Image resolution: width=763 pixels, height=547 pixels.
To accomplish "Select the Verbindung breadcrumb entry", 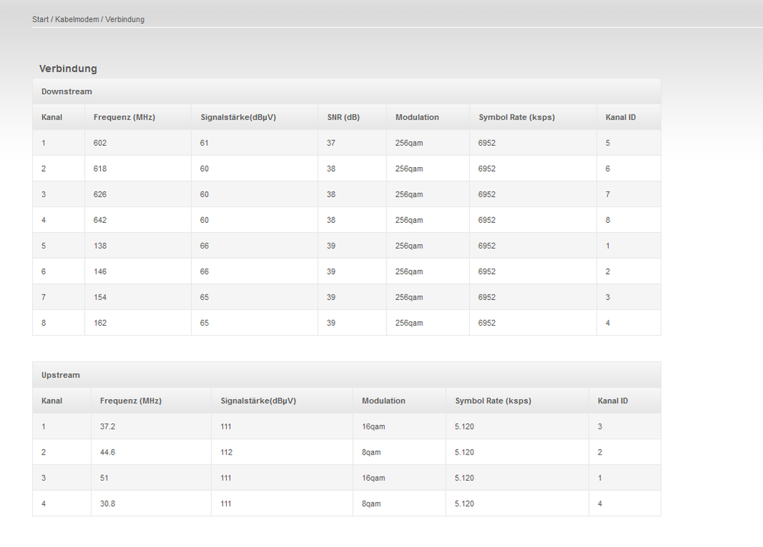I will click(124, 19).
